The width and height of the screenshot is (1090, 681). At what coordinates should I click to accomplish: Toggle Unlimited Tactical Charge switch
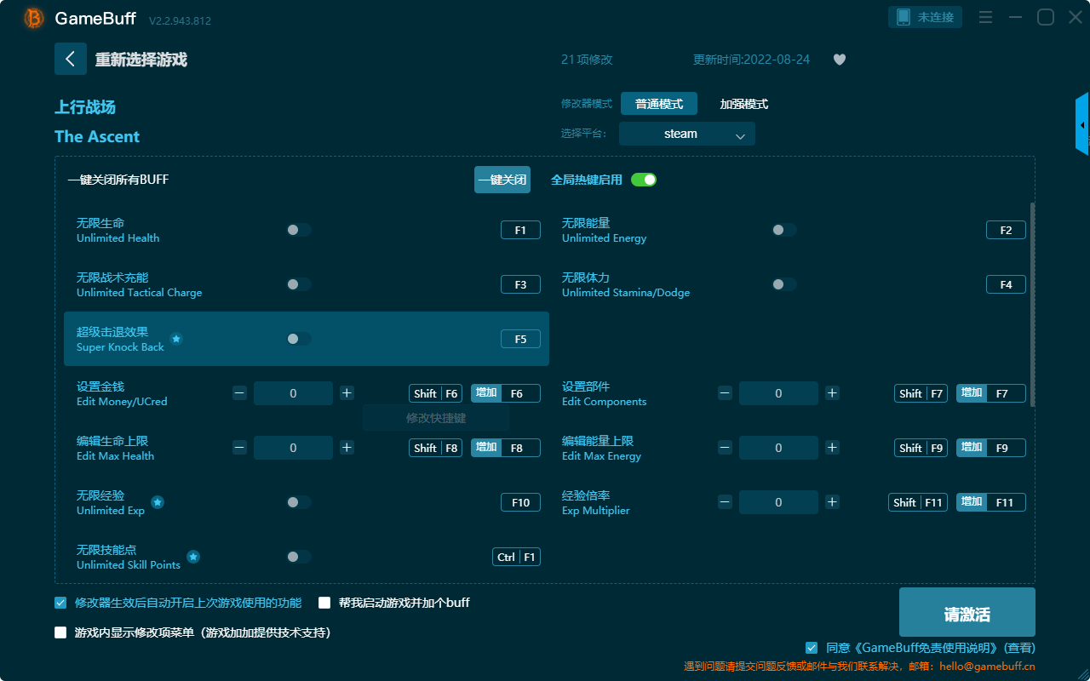299,284
